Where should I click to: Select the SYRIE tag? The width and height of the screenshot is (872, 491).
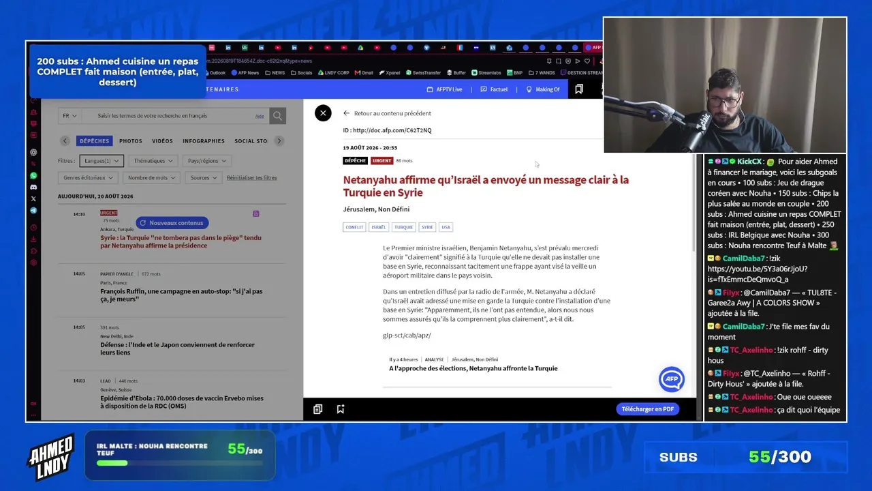427,227
